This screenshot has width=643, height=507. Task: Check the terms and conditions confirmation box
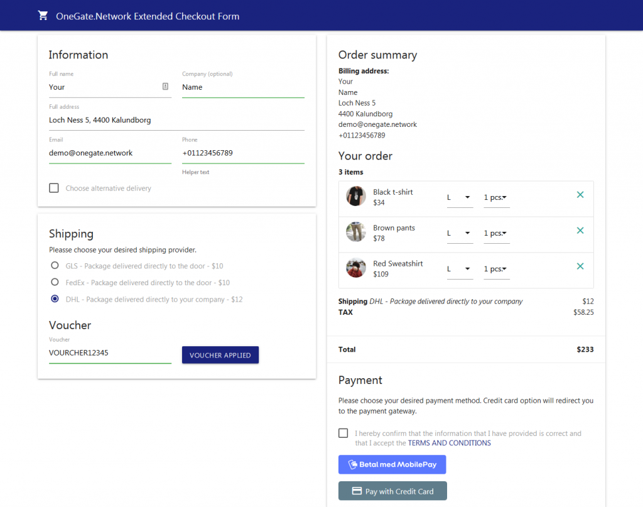click(x=343, y=433)
